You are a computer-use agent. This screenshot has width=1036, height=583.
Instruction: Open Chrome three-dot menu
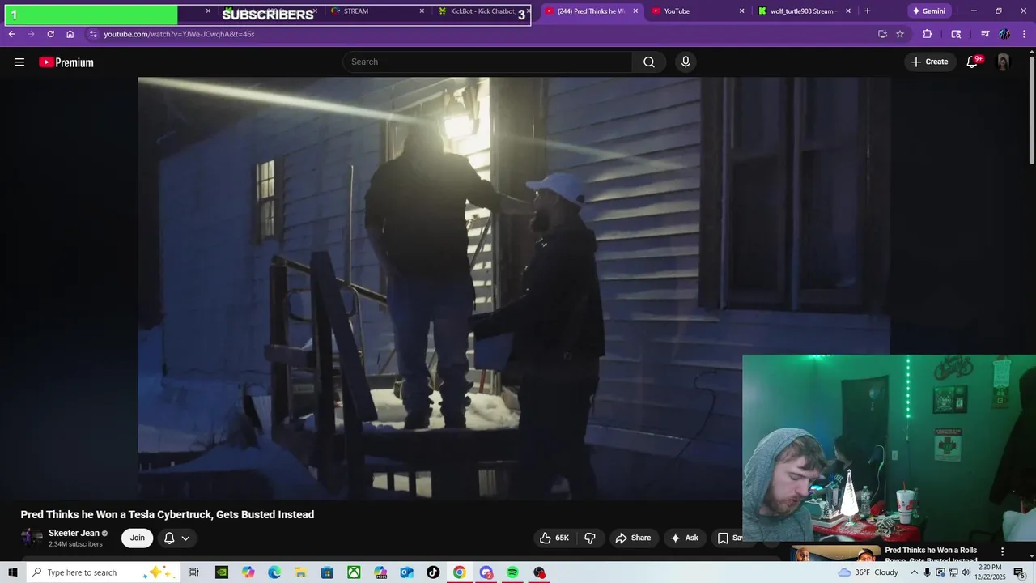[x=1025, y=34]
